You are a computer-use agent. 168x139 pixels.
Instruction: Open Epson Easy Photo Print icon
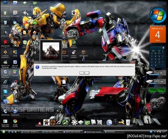click(5, 123)
